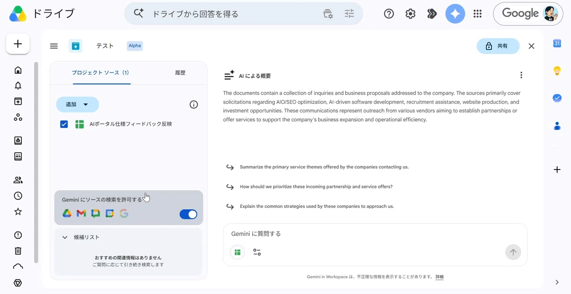This screenshot has width=571, height=294.
Task: Select suggestion about prioritizing partnership offers
Action: (316, 186)
